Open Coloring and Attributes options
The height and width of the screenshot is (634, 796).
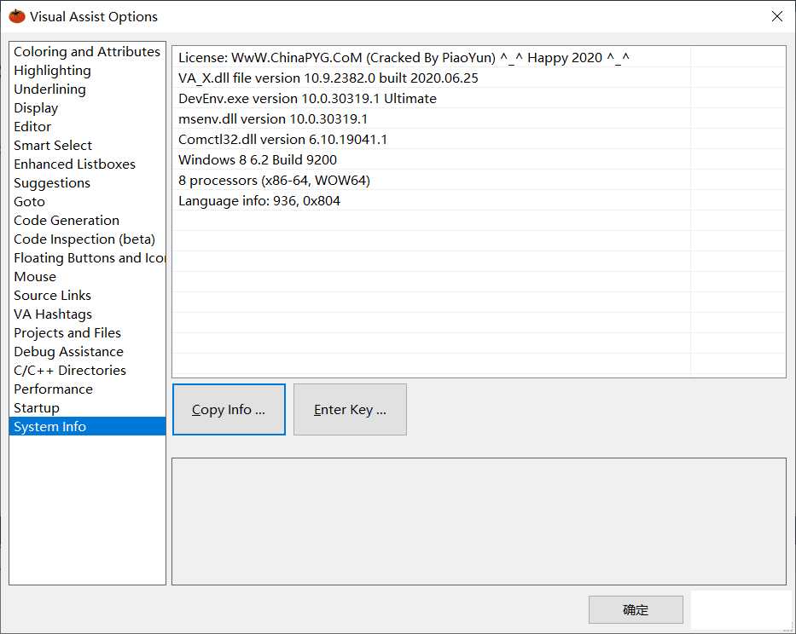87,52
